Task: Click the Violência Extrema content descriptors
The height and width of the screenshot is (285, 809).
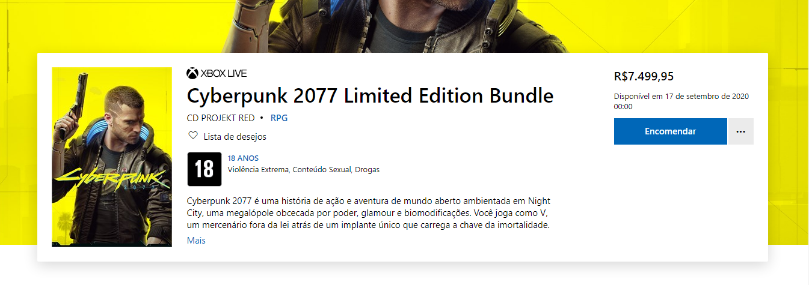Action: (x=304, y=170)
